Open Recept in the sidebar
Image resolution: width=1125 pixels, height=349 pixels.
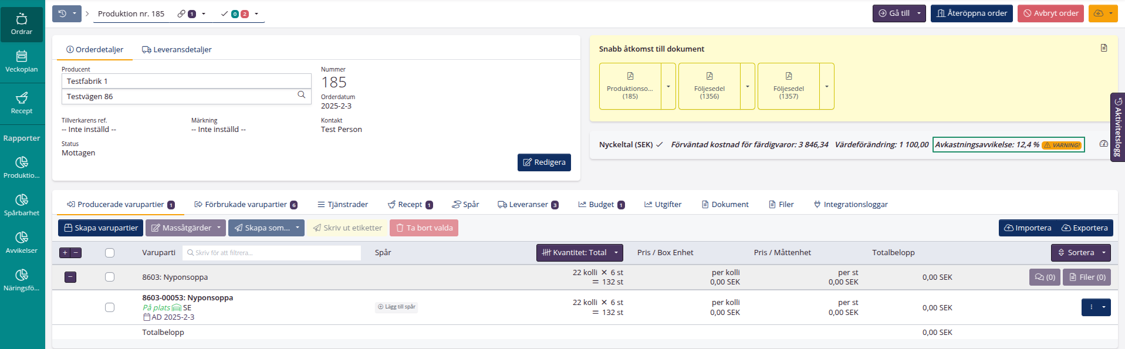pos(22,103)
